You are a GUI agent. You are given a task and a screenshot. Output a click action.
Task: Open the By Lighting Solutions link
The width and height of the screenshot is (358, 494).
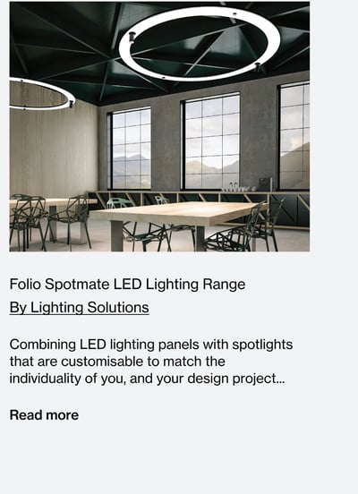pos(79,308)
